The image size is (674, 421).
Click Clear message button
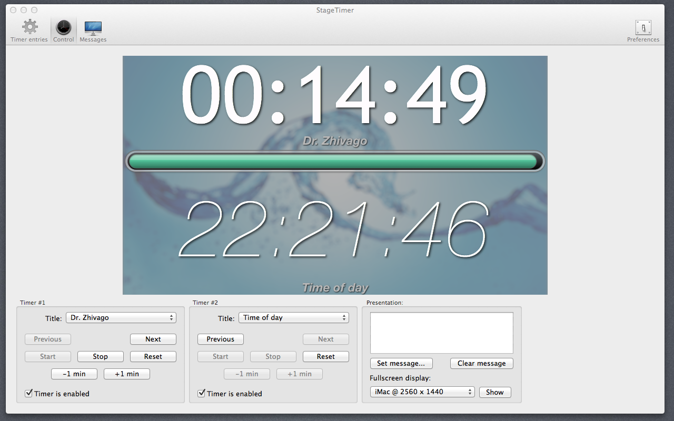click(482, 364)
